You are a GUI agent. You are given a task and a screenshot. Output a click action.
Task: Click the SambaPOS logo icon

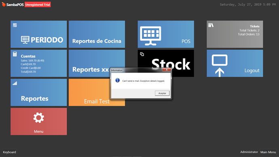tap(4, 4)
